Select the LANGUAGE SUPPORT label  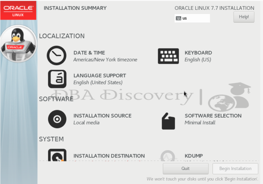[100, 76]
